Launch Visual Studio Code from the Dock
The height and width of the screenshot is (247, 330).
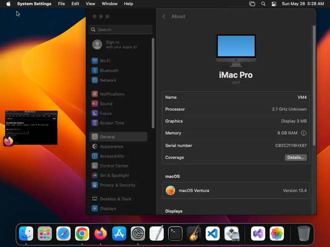coord(213,233)
